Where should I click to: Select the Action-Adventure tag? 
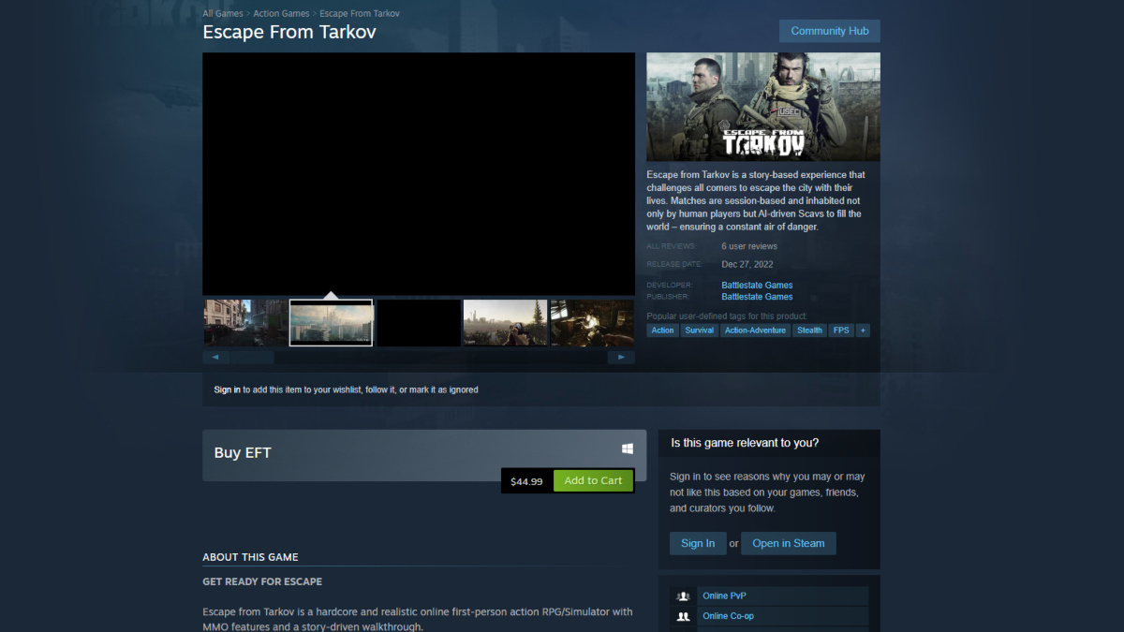coord(756,331)
